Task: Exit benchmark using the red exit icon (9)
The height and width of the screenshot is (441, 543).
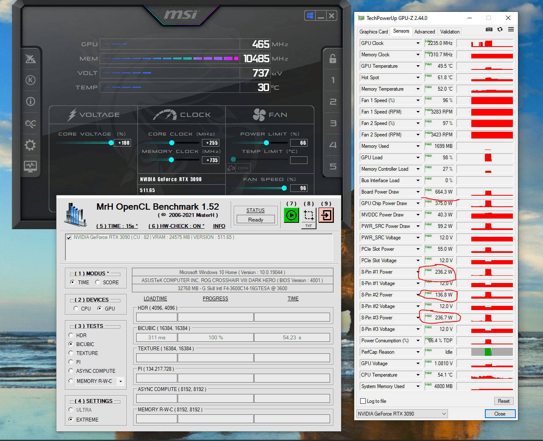Action: coord(326,215)
